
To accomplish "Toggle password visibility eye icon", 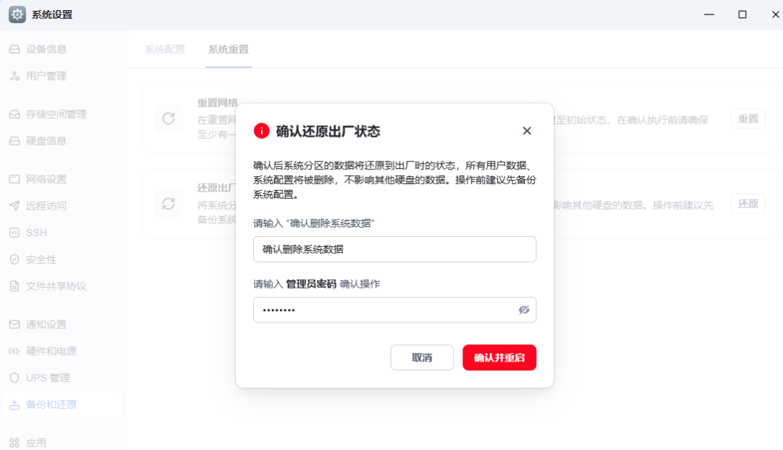I will (524, 310).
